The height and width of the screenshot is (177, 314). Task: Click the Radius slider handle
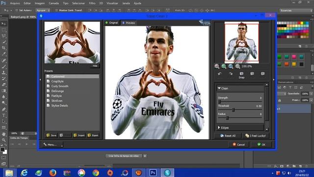pyautogui.click(x=227, y=118)
